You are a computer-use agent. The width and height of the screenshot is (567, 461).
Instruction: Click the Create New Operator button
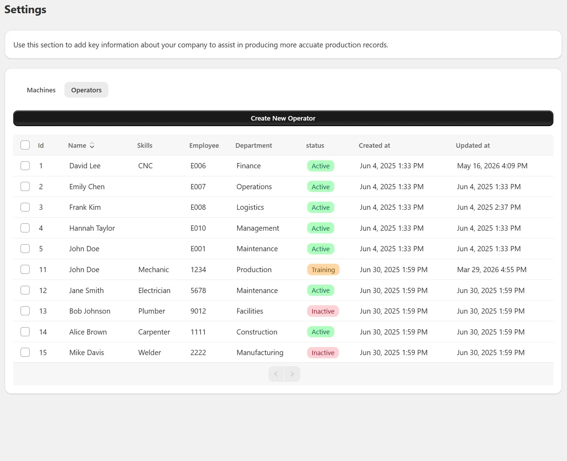(x=283, y=118)
